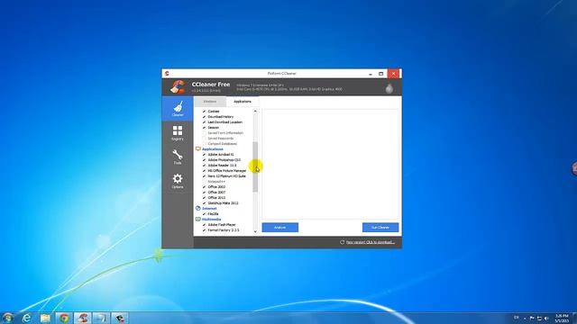This screenshot has width=577, height=324.
Task: Uncheck Download History option
Action: coord(205,117)
